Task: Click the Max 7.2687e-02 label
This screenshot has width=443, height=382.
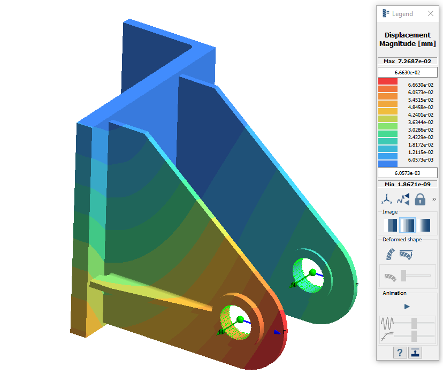Action: (407, 61)
